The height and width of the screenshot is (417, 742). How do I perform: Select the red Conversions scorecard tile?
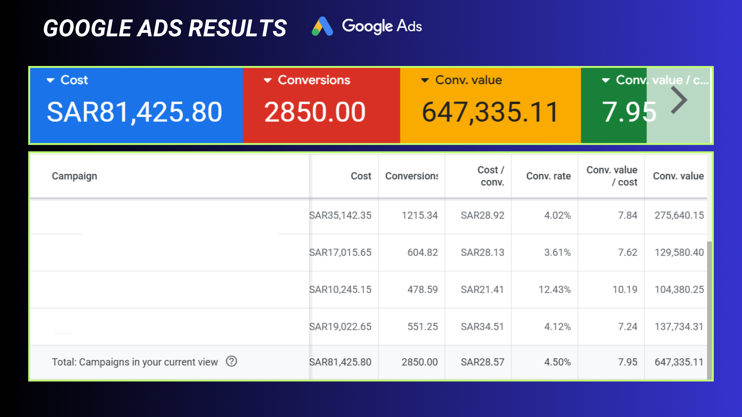click(322, 106)
